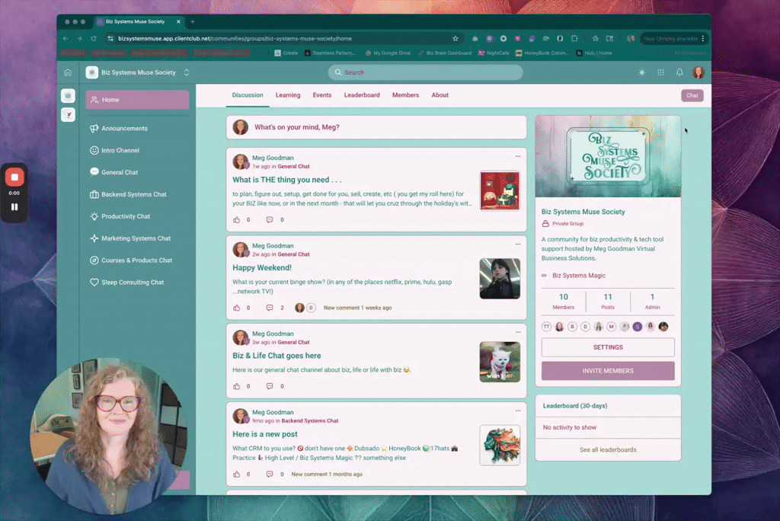Open options for 'Here is a new post'
780x521 pixels.
coord(518,411)
